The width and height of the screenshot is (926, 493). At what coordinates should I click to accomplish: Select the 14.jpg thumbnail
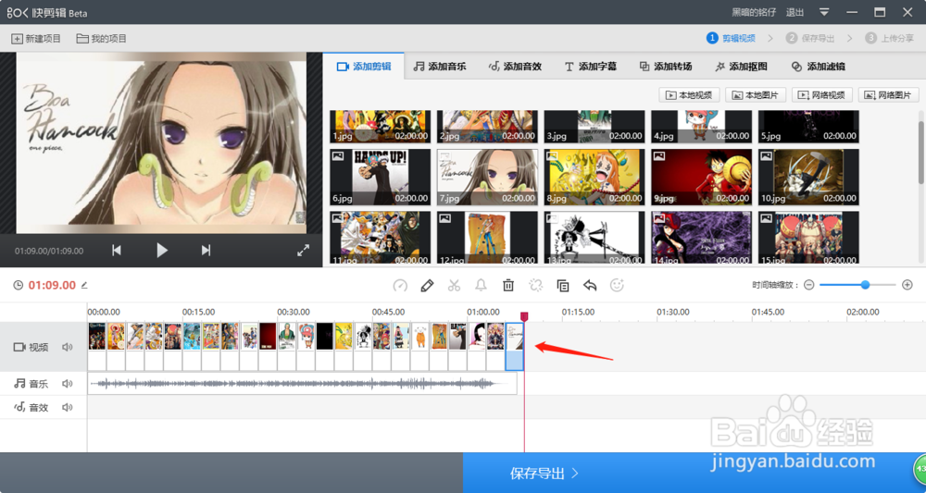point(702,238)
